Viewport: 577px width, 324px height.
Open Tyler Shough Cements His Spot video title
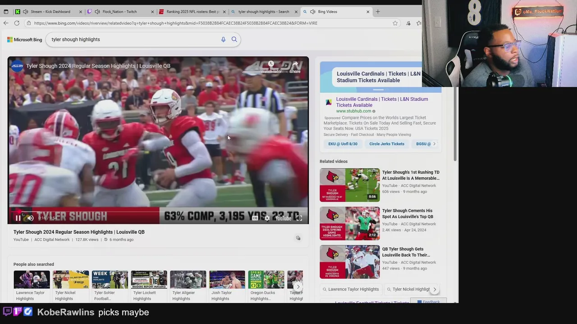coord(408,214)
